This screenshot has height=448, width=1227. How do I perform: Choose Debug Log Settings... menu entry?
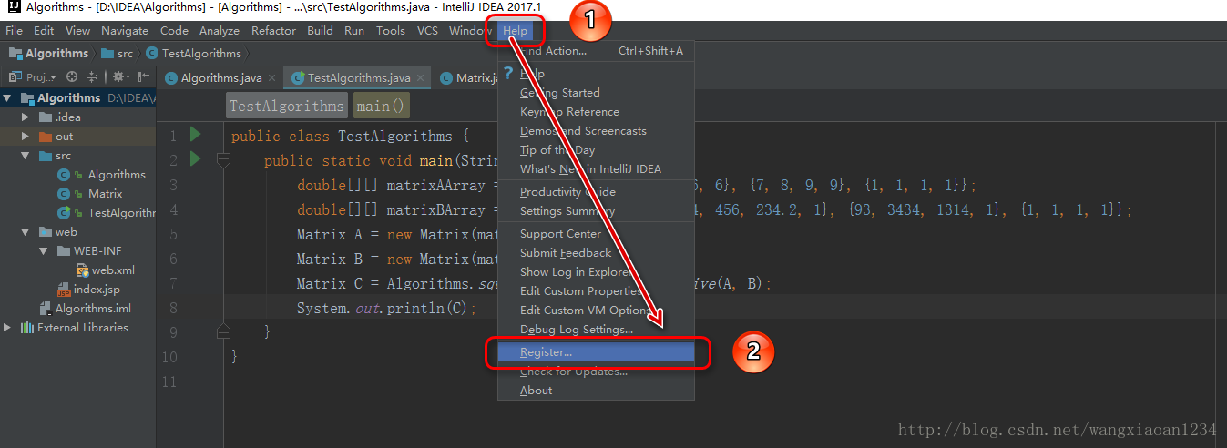[x=596, y=330]
